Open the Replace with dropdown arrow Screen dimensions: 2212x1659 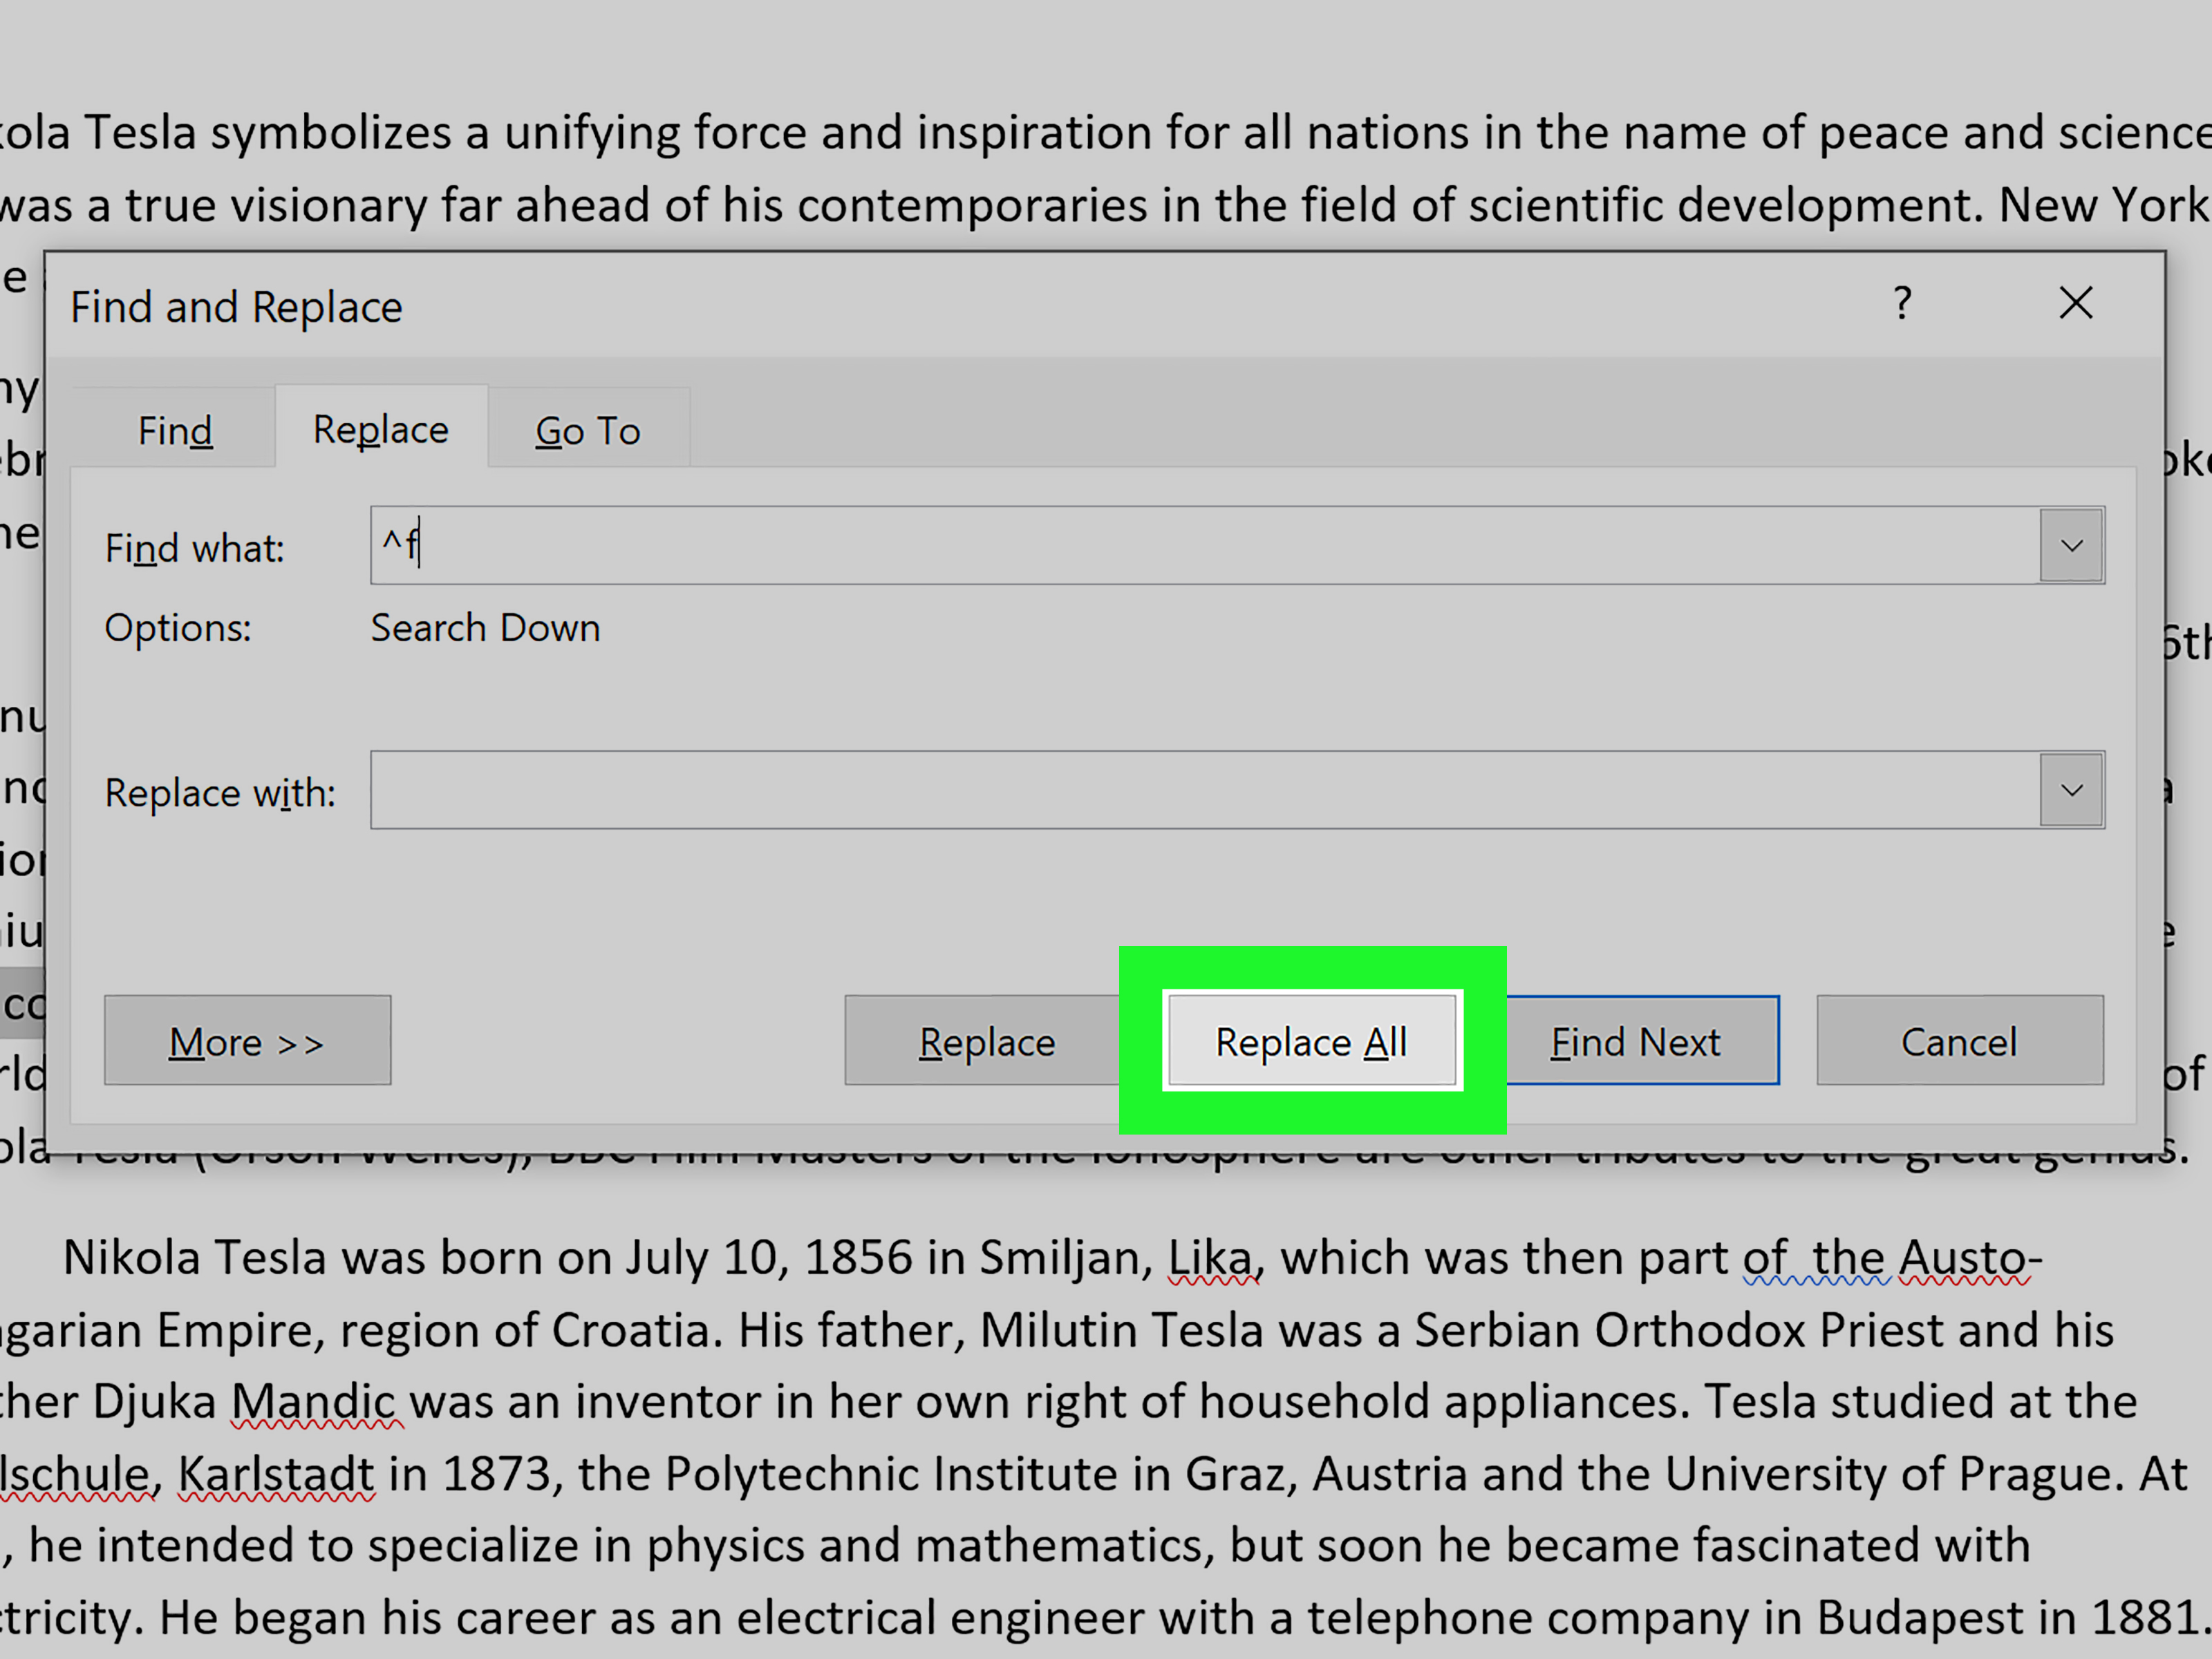pyautogui.click(x=2072, y=790)
